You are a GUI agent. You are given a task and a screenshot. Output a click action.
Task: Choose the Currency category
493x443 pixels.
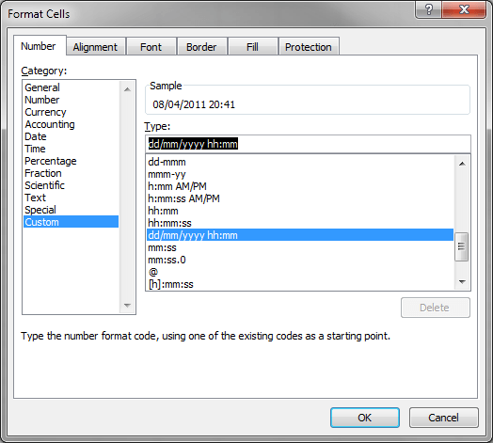[x=45, y=112]
